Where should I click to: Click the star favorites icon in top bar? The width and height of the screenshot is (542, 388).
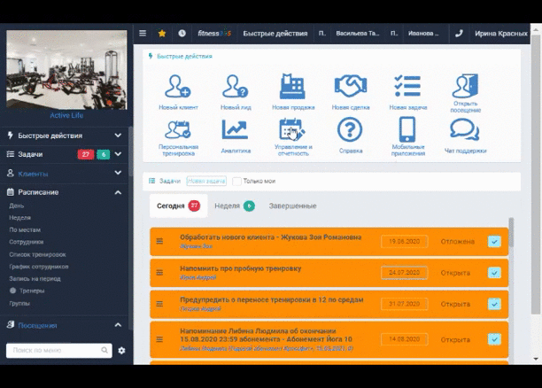tap(162, 34)
